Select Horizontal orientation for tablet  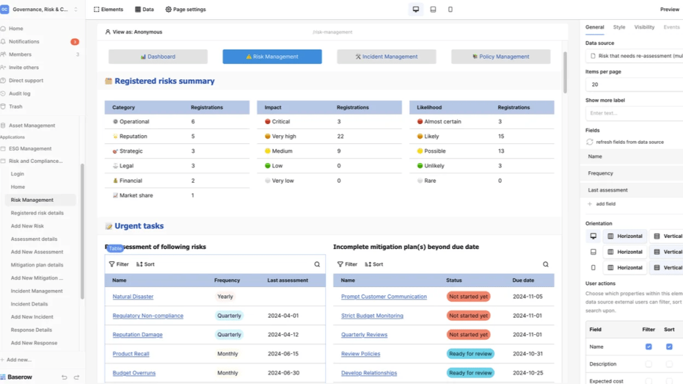pos(625,252)
